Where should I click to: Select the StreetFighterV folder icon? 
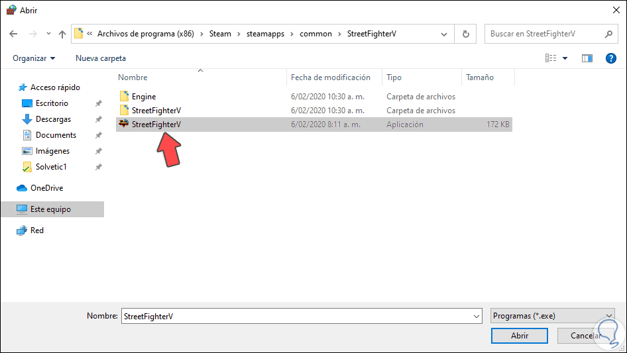coord(125,111)
